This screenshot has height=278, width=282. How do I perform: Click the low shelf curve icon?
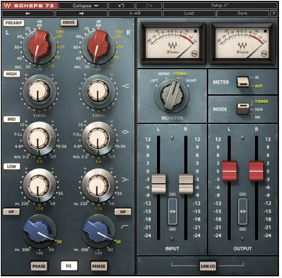point(126,179)
